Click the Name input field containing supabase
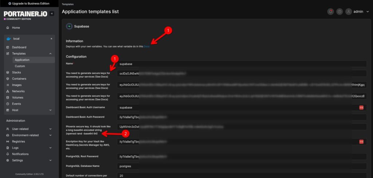Viewport: 373px width, 178px height. (242, 64)
